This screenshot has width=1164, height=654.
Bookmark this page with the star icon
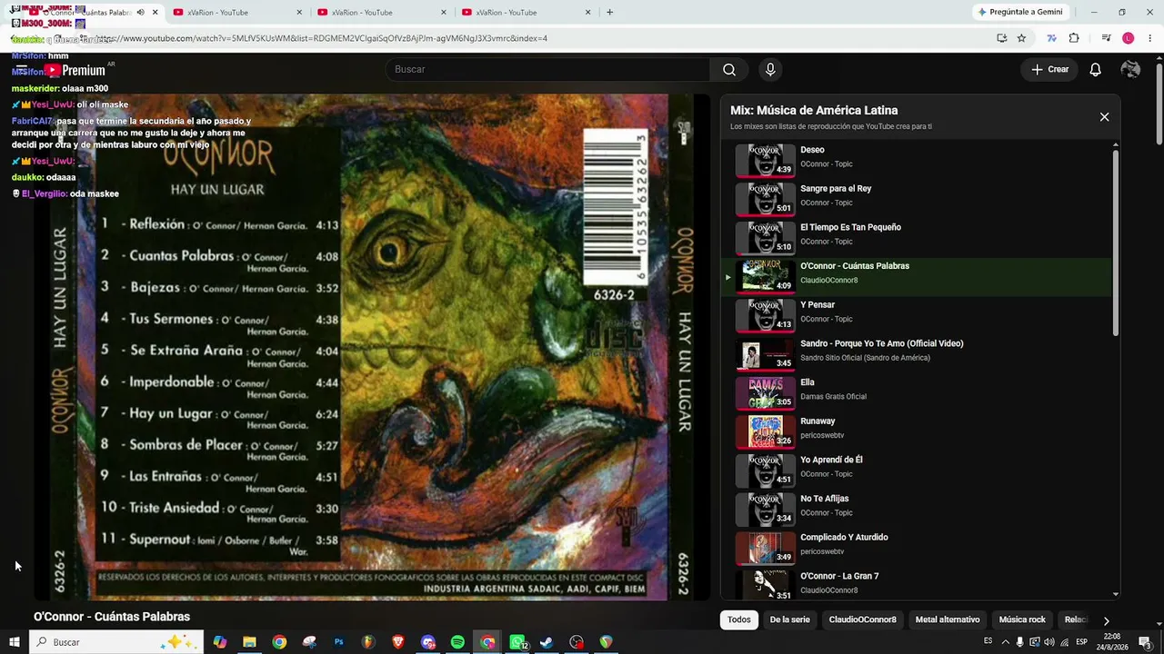[x=1021, y=38]
